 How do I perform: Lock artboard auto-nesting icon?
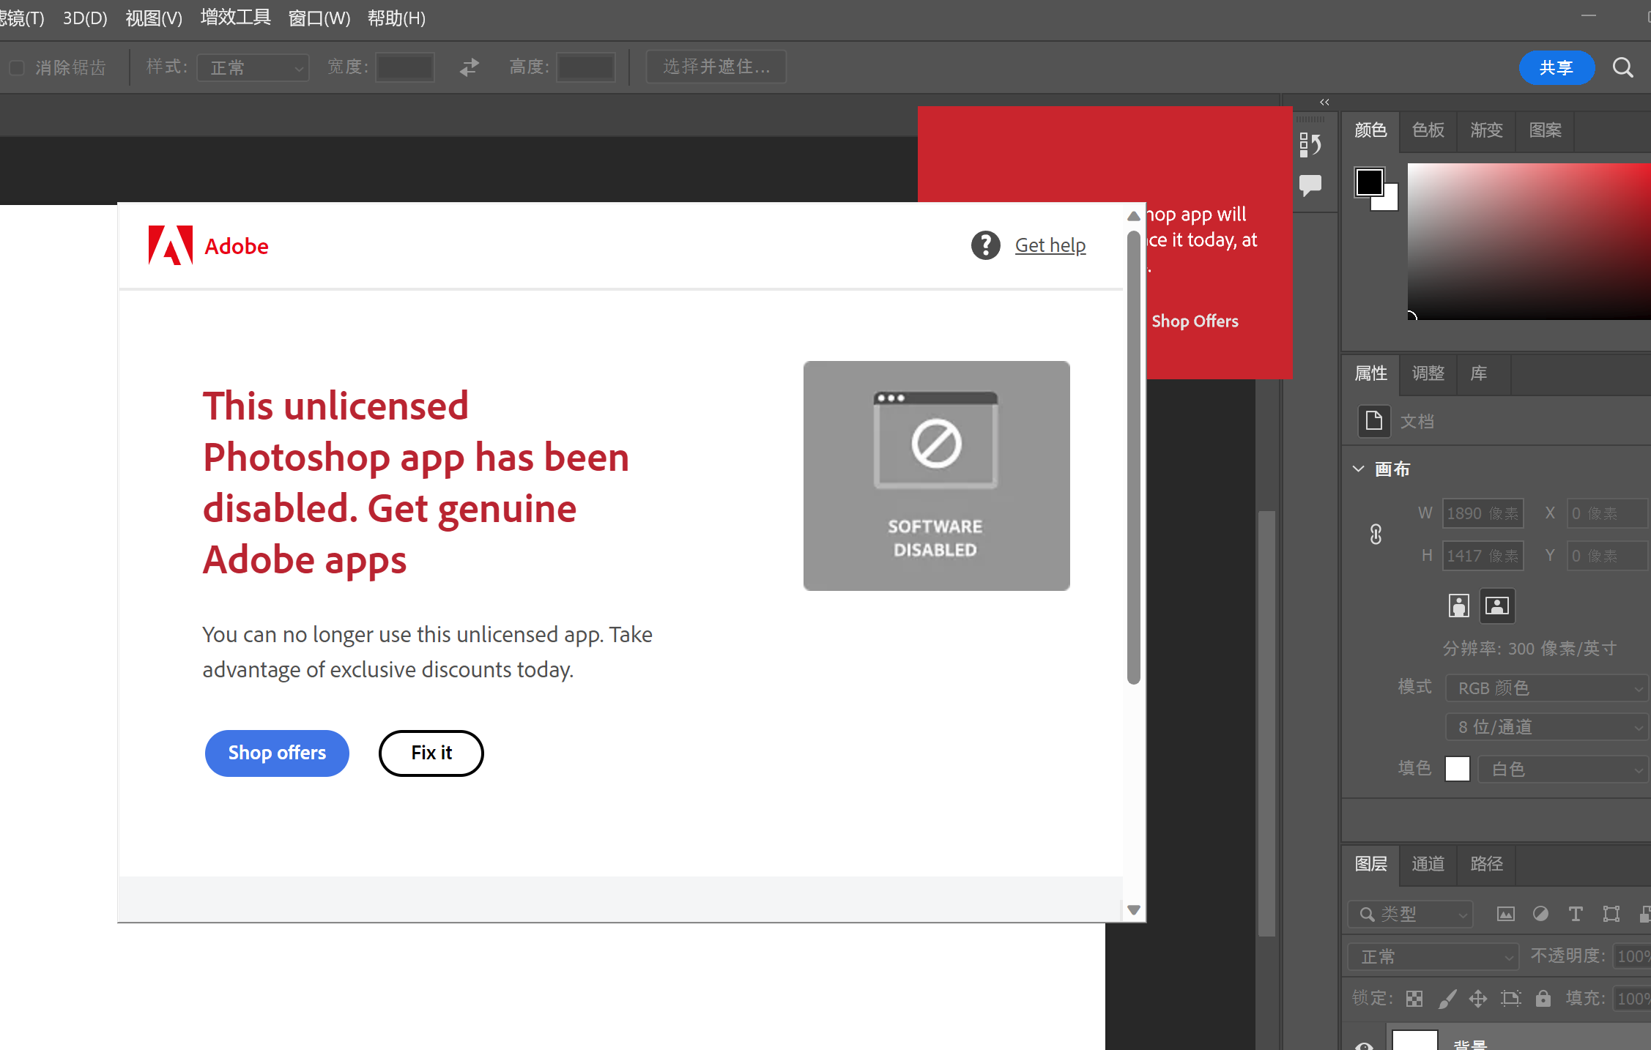pyautogui.click(x=1510, y=999)
